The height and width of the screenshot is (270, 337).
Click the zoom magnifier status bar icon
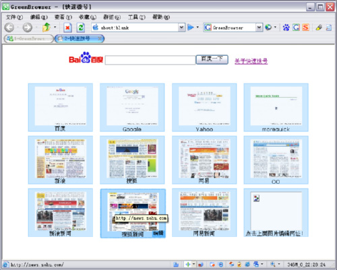tap(273, 265)
